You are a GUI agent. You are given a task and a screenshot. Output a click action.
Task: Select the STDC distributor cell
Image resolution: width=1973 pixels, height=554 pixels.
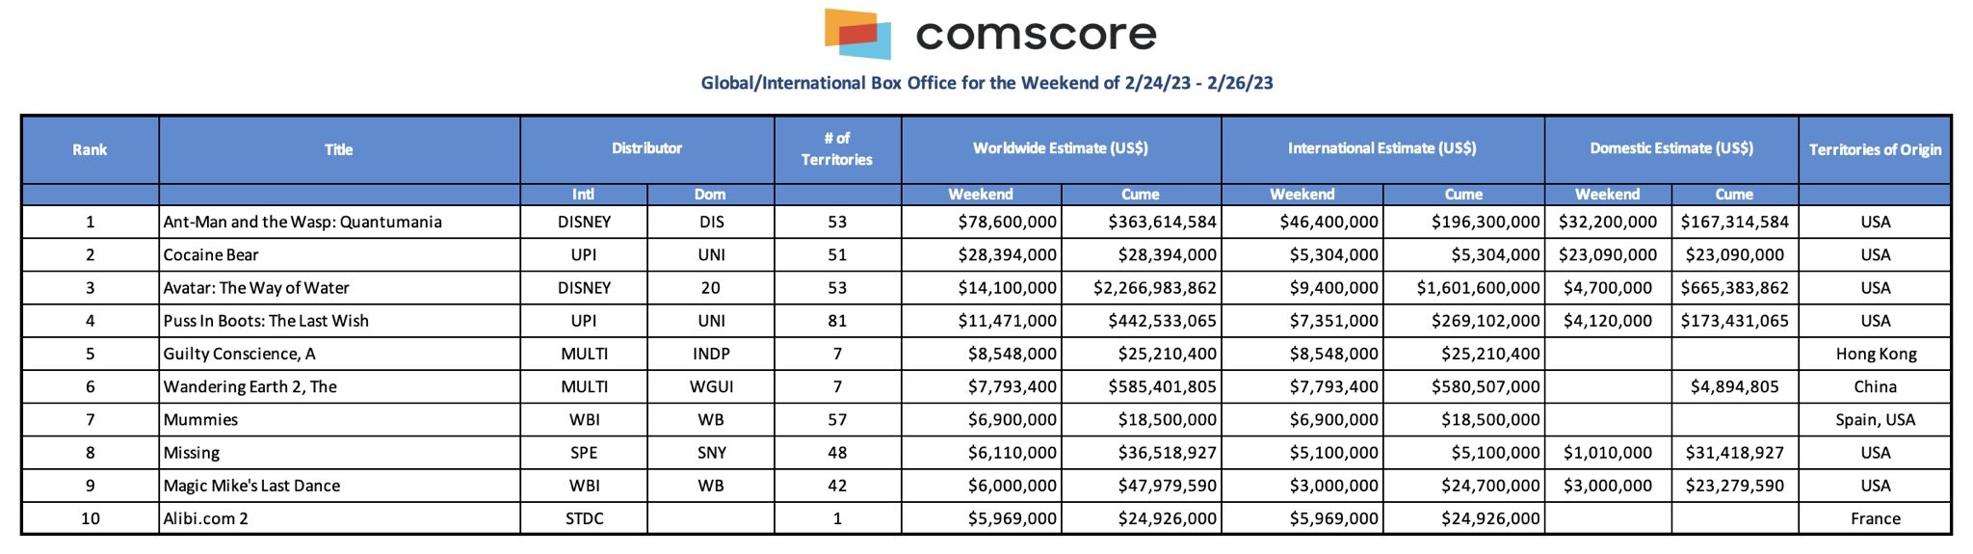(x=584, y=518)
